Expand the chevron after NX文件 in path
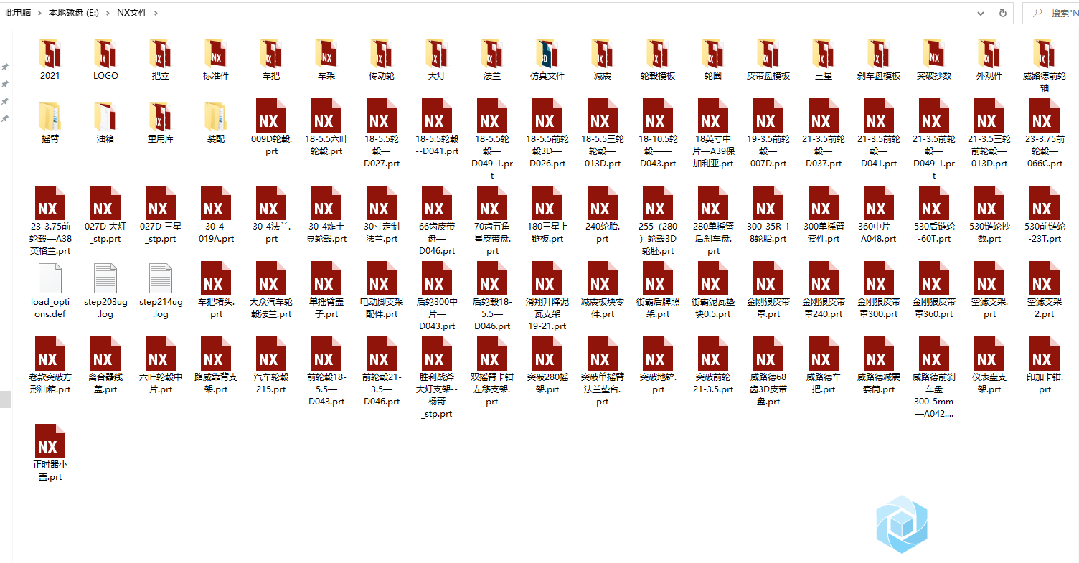The height and width of the screenshot is (563, 1079). point(156,13)
